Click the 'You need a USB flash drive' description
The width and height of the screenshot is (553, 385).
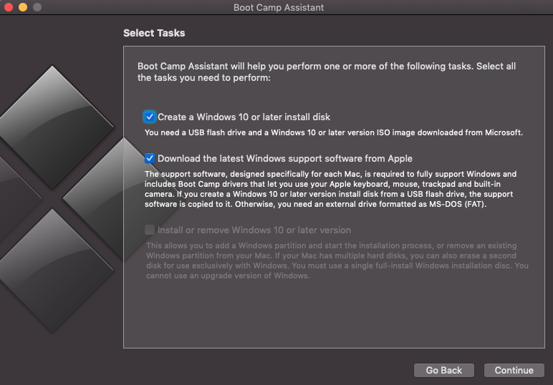[x=334, y=132]
